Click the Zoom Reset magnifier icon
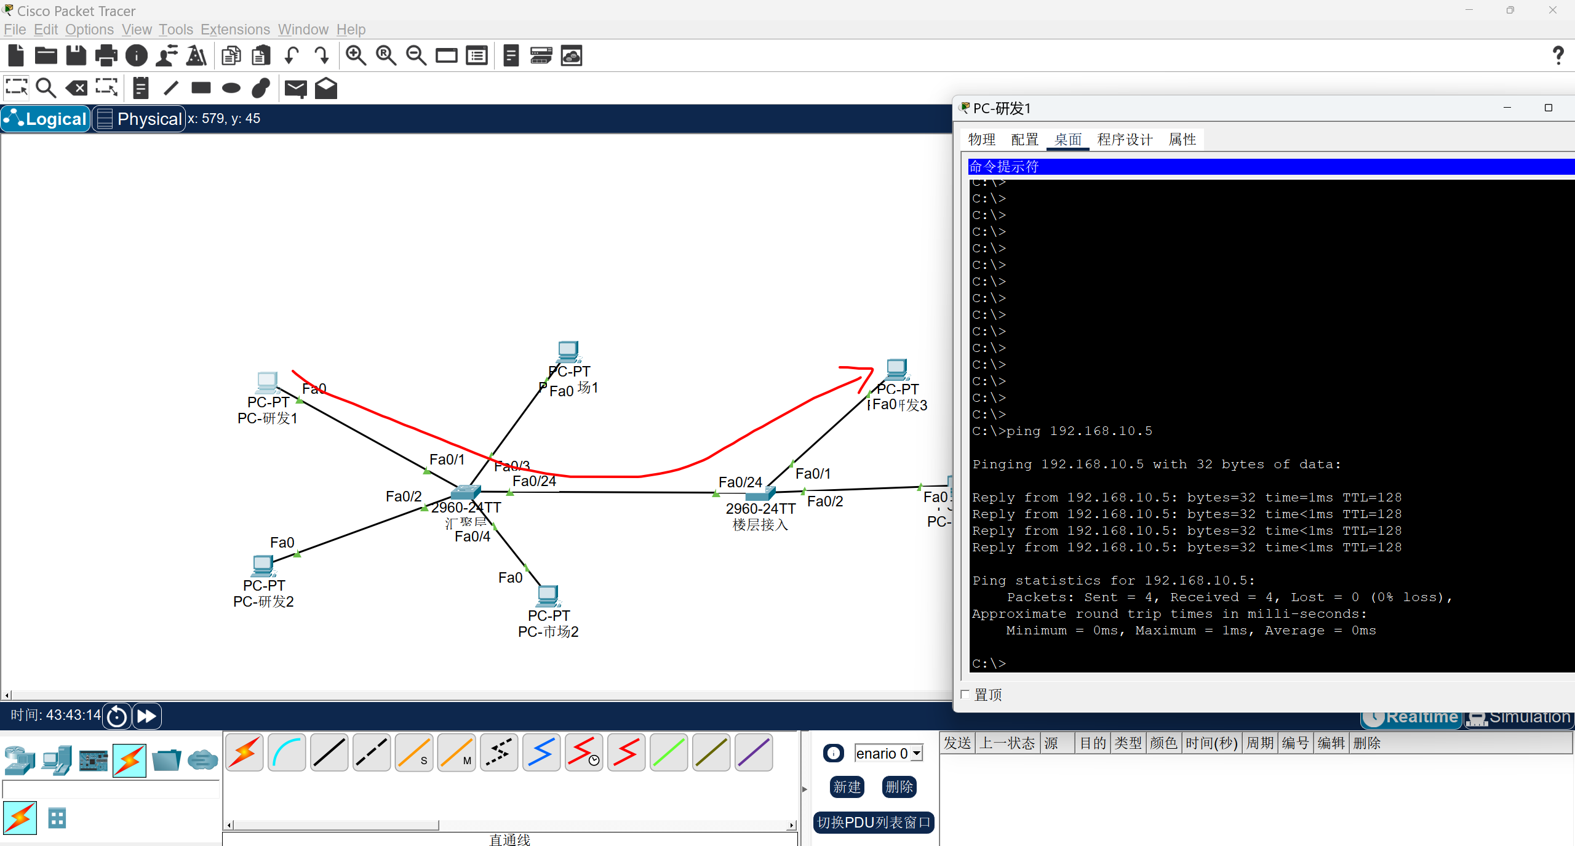Viewport: 1575px width, 846px height. click(386, 56)
